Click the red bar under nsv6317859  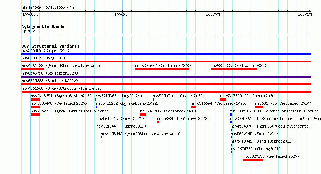click(223, 99)
